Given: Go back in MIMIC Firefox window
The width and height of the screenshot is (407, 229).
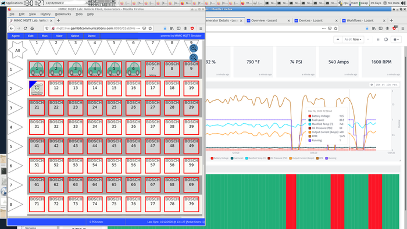Looking at the screenshot, I should click(x=12, y=28).
